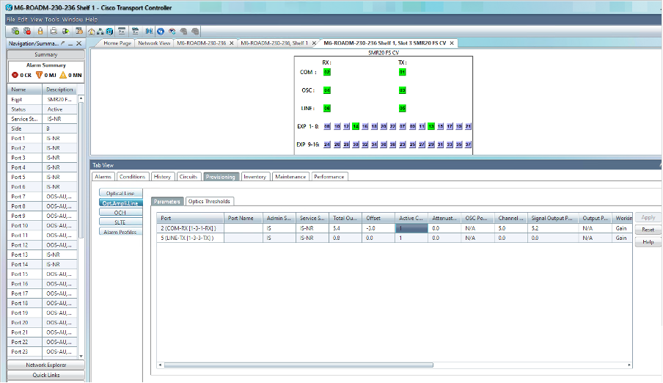Select the OCH side tab
This screenshot has height=383, width=663.
click(120, 213)
